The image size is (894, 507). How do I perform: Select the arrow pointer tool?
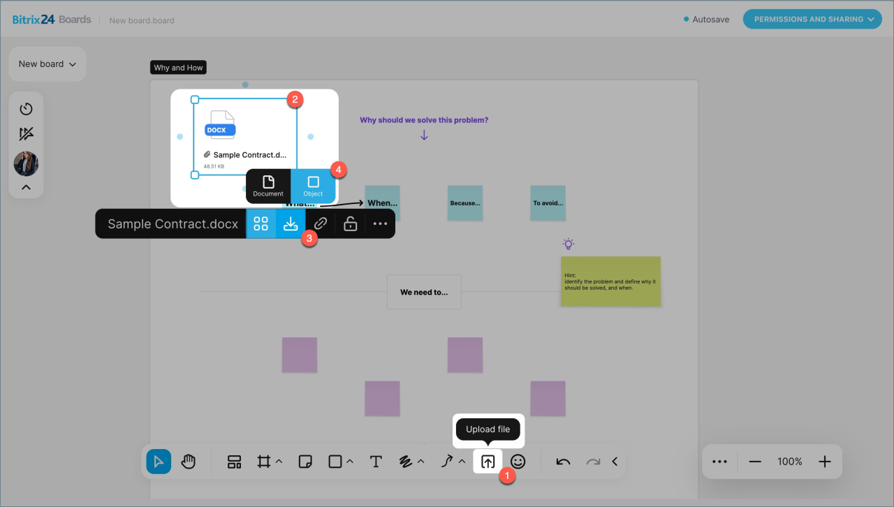pos(159,462)
